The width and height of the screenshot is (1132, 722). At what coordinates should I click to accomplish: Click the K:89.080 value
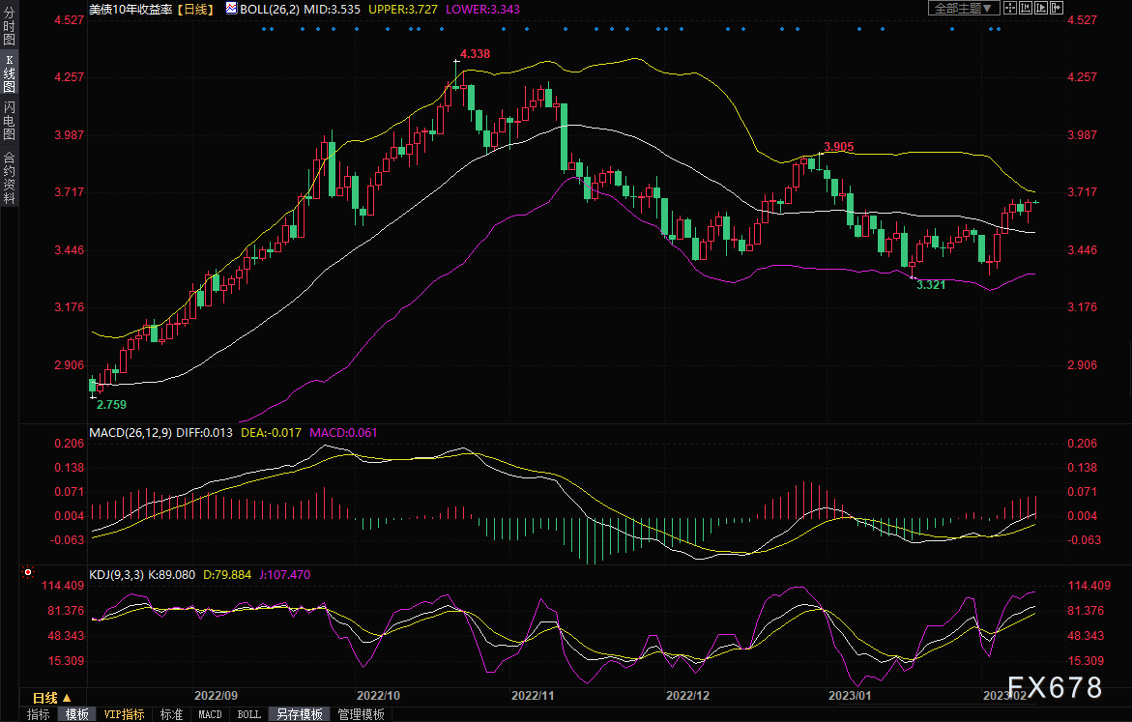point(172,575)
